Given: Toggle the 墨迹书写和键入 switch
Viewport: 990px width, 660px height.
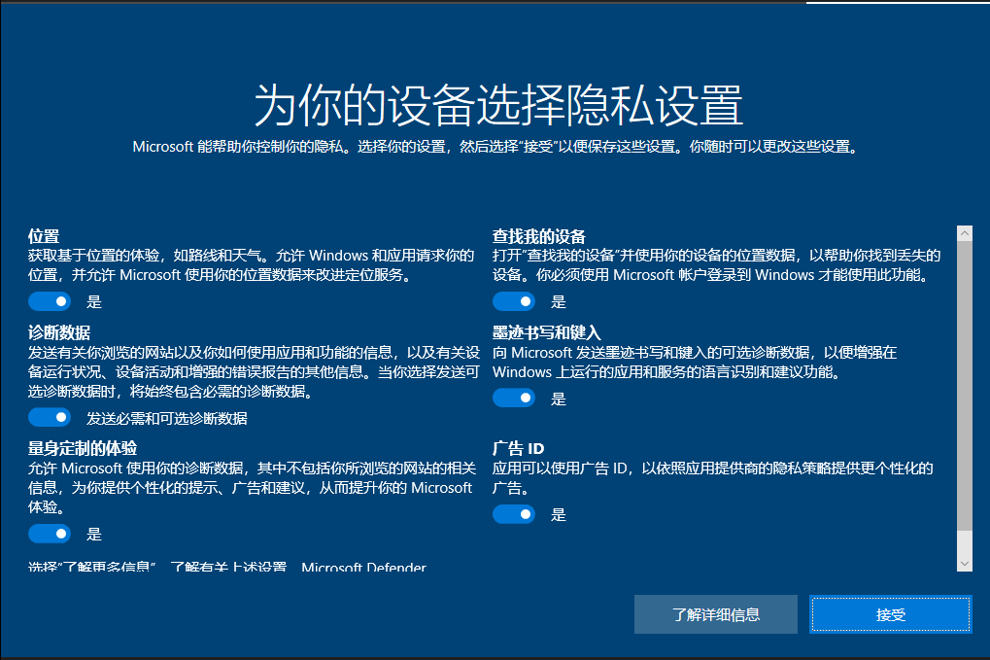Looking at the screenshot, I should 514,398.
